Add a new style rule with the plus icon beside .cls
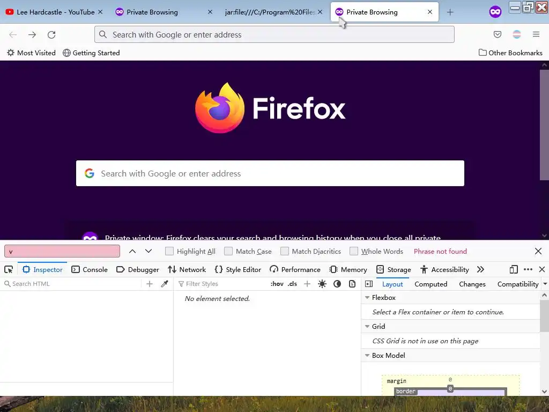This screenshot has height=412, width=549. point(307,284)
